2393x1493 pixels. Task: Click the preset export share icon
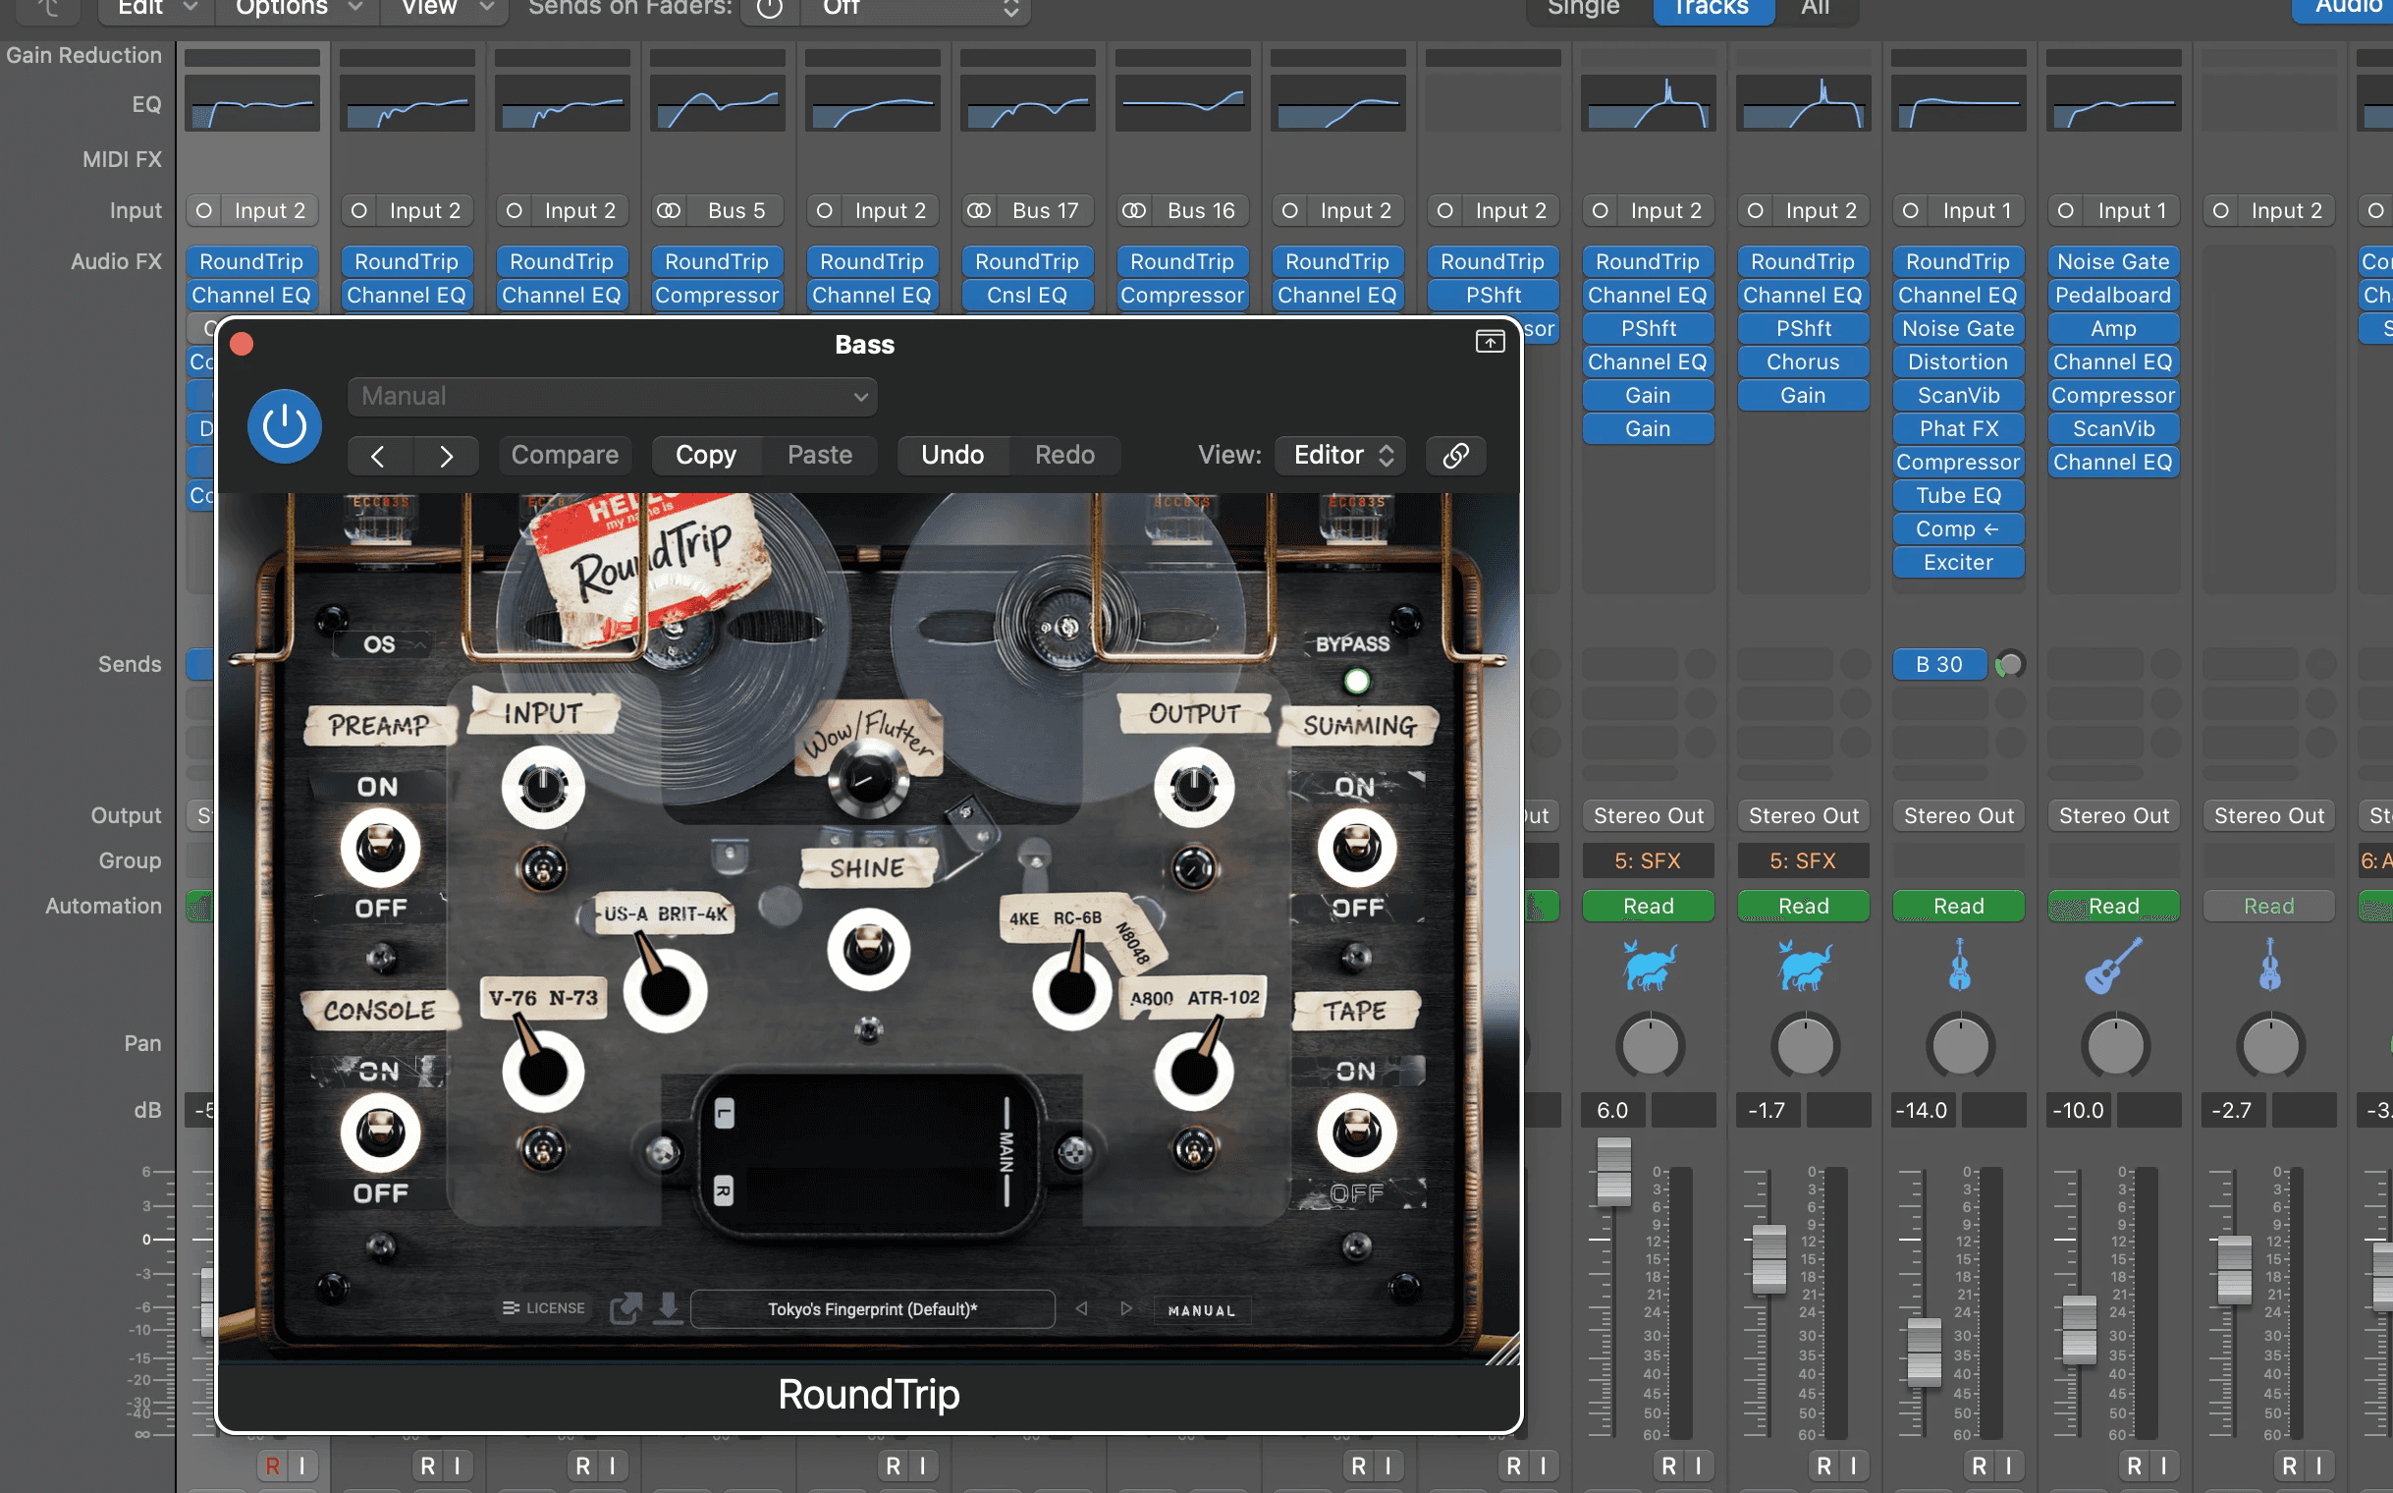tap(625, 1309)
